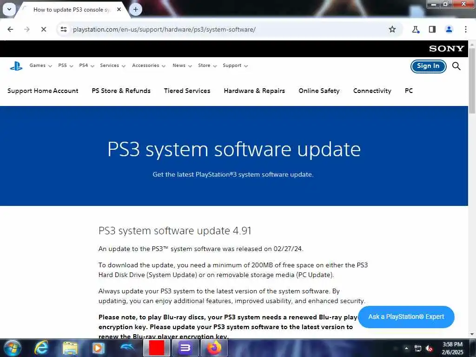Select the How to update PS3 console tab

(x=72, y=10)
